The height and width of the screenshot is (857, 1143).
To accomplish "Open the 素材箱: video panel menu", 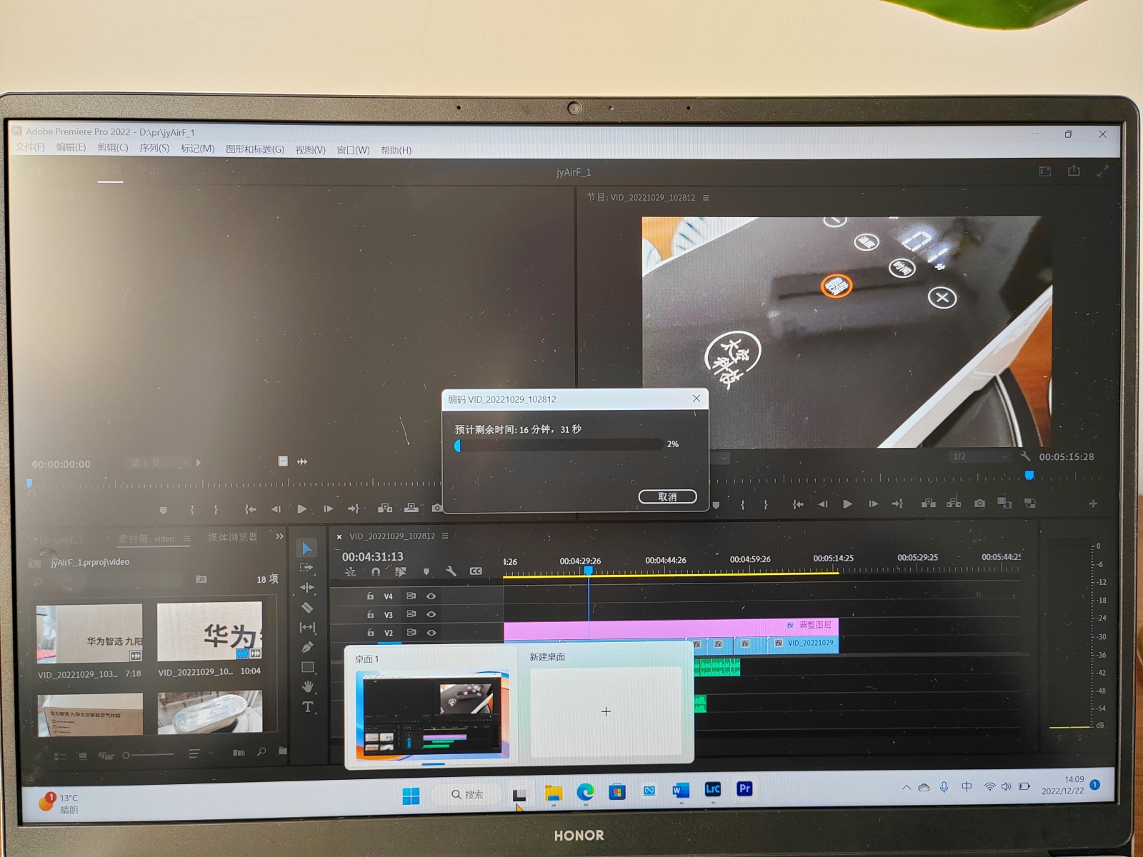I will point(186,538).
